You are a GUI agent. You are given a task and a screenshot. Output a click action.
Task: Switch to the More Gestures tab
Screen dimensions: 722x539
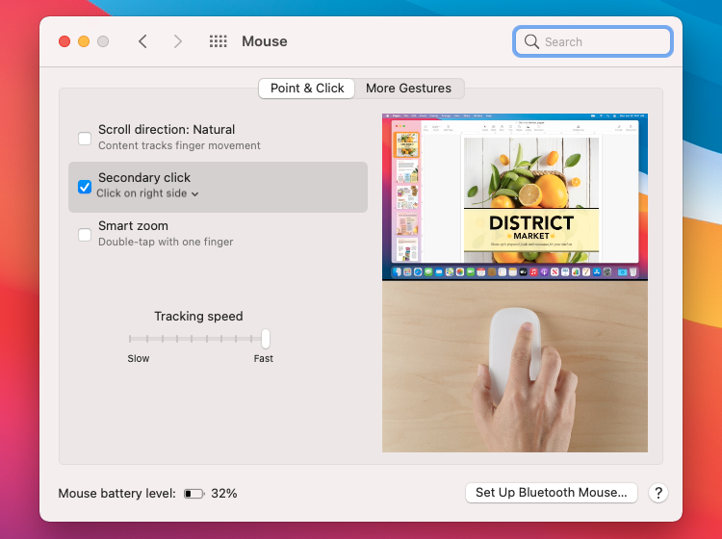pyautogui.click(x=408, y=89)
